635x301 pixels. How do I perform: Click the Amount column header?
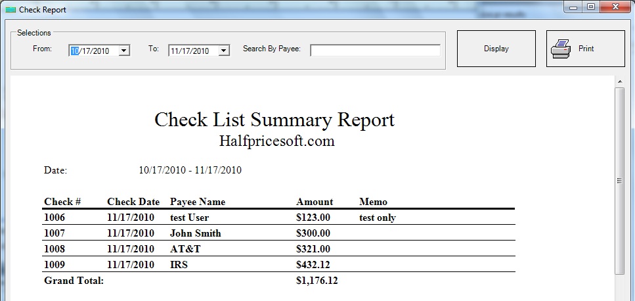(x=315, y=202)
